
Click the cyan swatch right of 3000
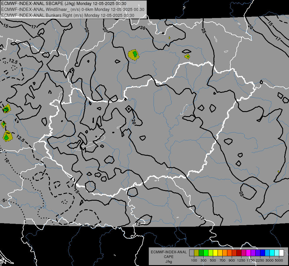pyautogui.click(x=272, y=253)
